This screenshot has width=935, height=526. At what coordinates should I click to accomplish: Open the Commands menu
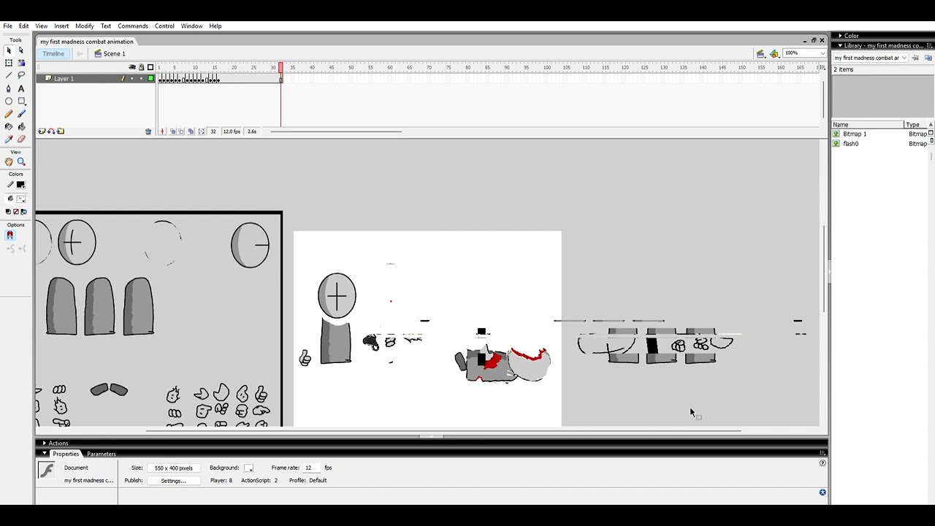pyautogui.click(x=133, y=26)
